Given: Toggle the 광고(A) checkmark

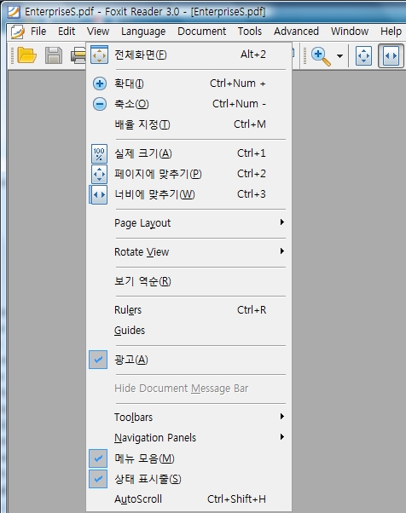Looking at the screenshot, I should (x=98, y=360).
